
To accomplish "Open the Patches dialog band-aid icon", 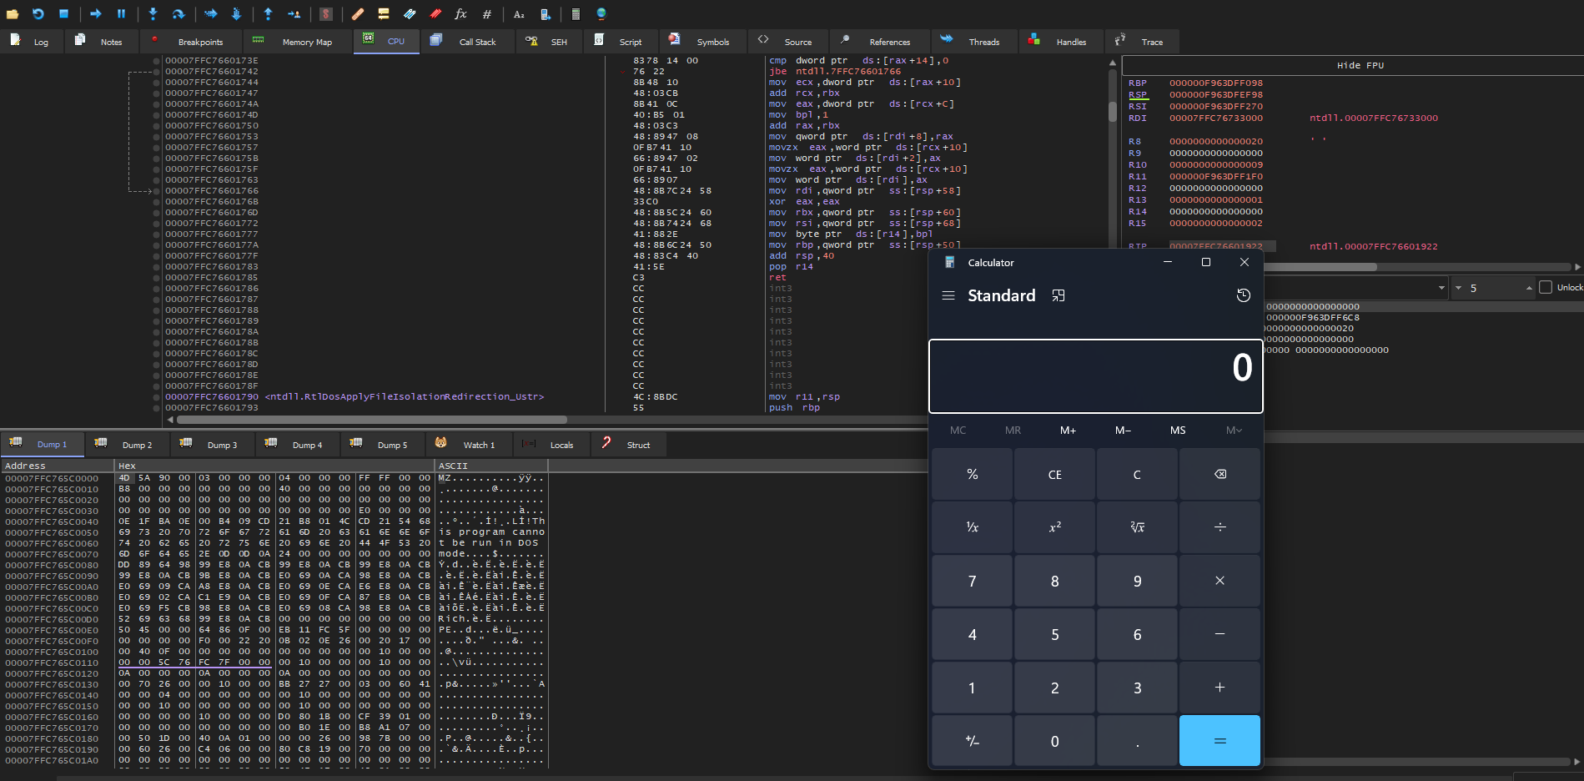I will pyautogui.click(x=357, y=14).
